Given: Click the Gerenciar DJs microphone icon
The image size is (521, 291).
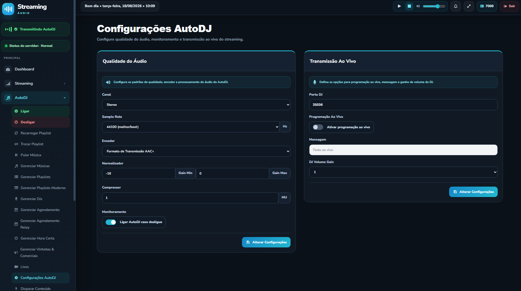Looking at the screenshot, I should click(16, 199).
